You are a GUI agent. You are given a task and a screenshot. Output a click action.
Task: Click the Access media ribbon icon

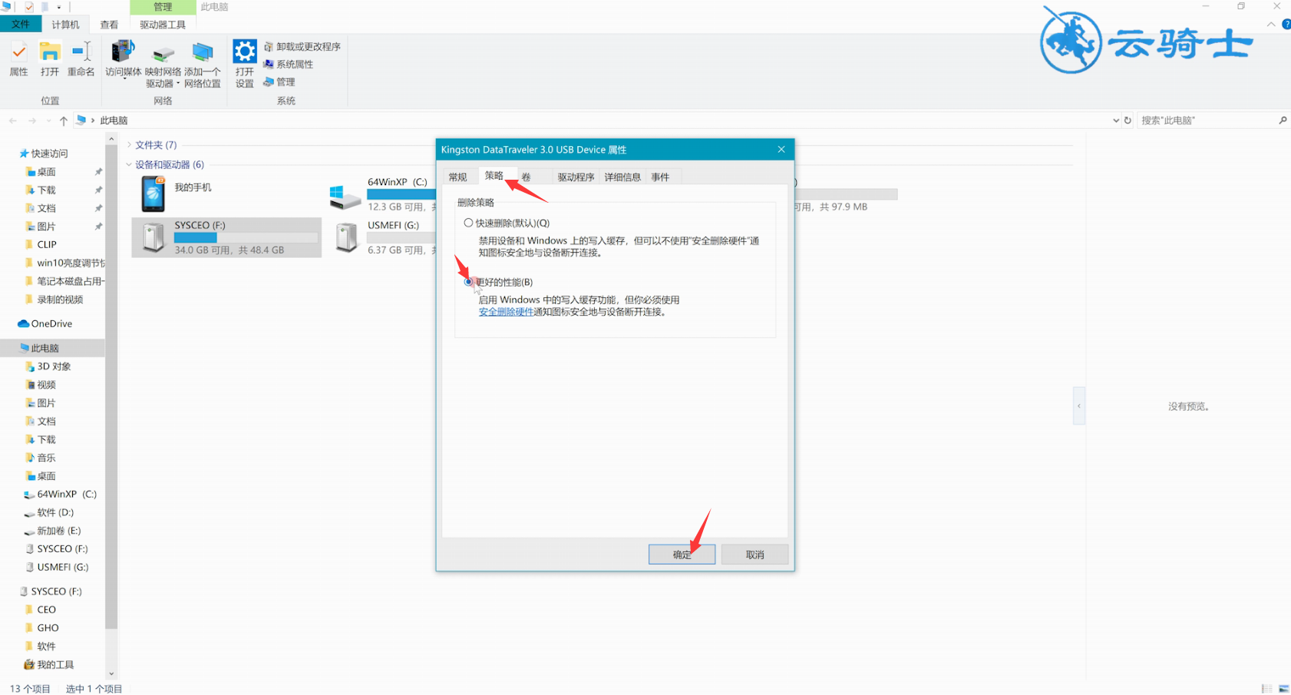(123, 59)
